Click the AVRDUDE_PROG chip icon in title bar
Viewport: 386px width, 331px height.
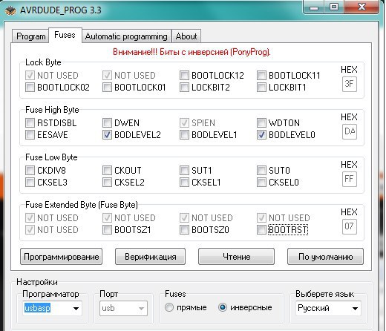click(10, 10)
